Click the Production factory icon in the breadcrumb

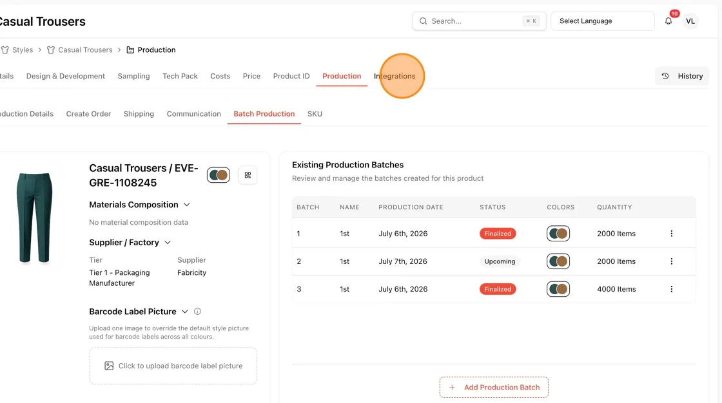click(130, 50)
